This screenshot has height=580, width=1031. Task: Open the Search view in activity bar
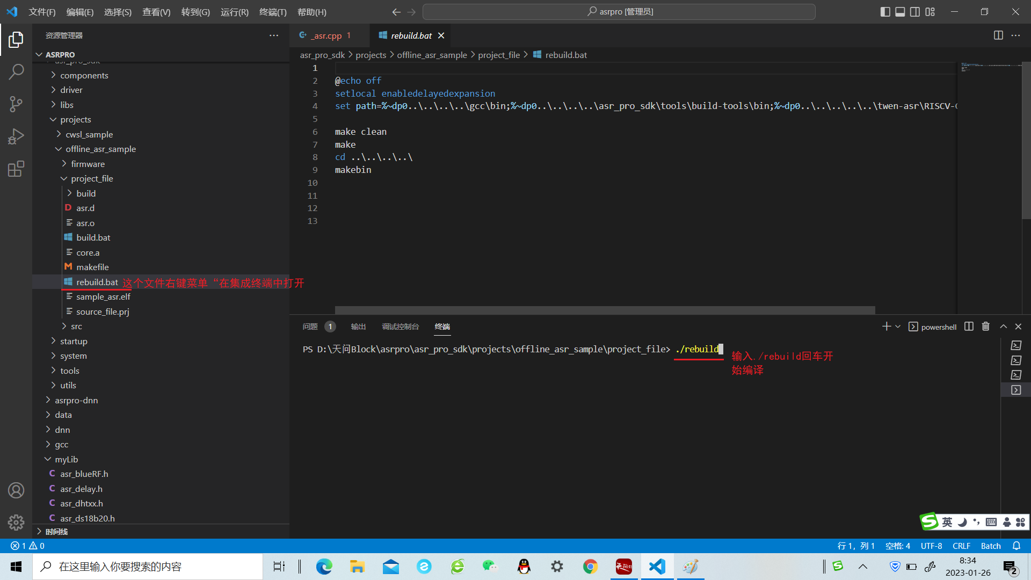click(x=16, y=71)
